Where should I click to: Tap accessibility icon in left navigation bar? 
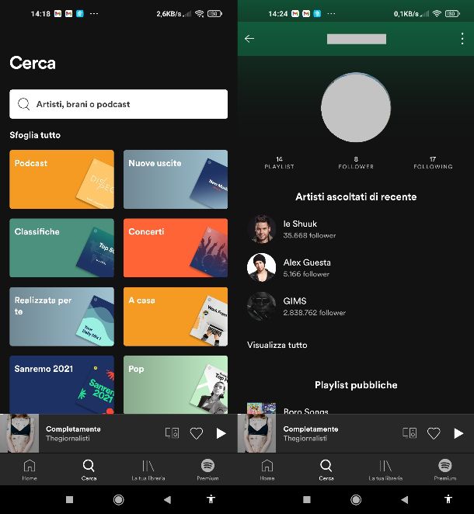pos(211,499)
